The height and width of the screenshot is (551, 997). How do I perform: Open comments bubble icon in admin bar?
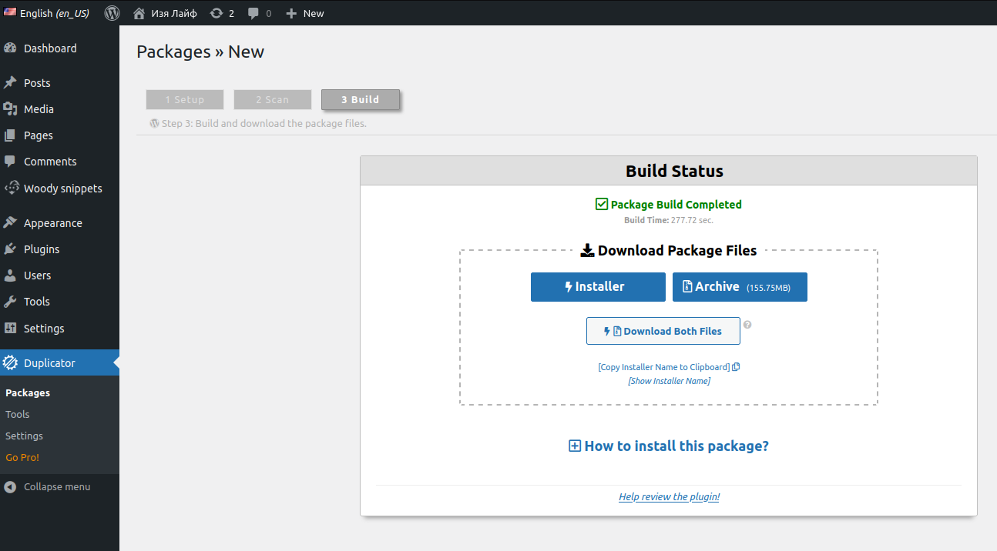point(260,13)
